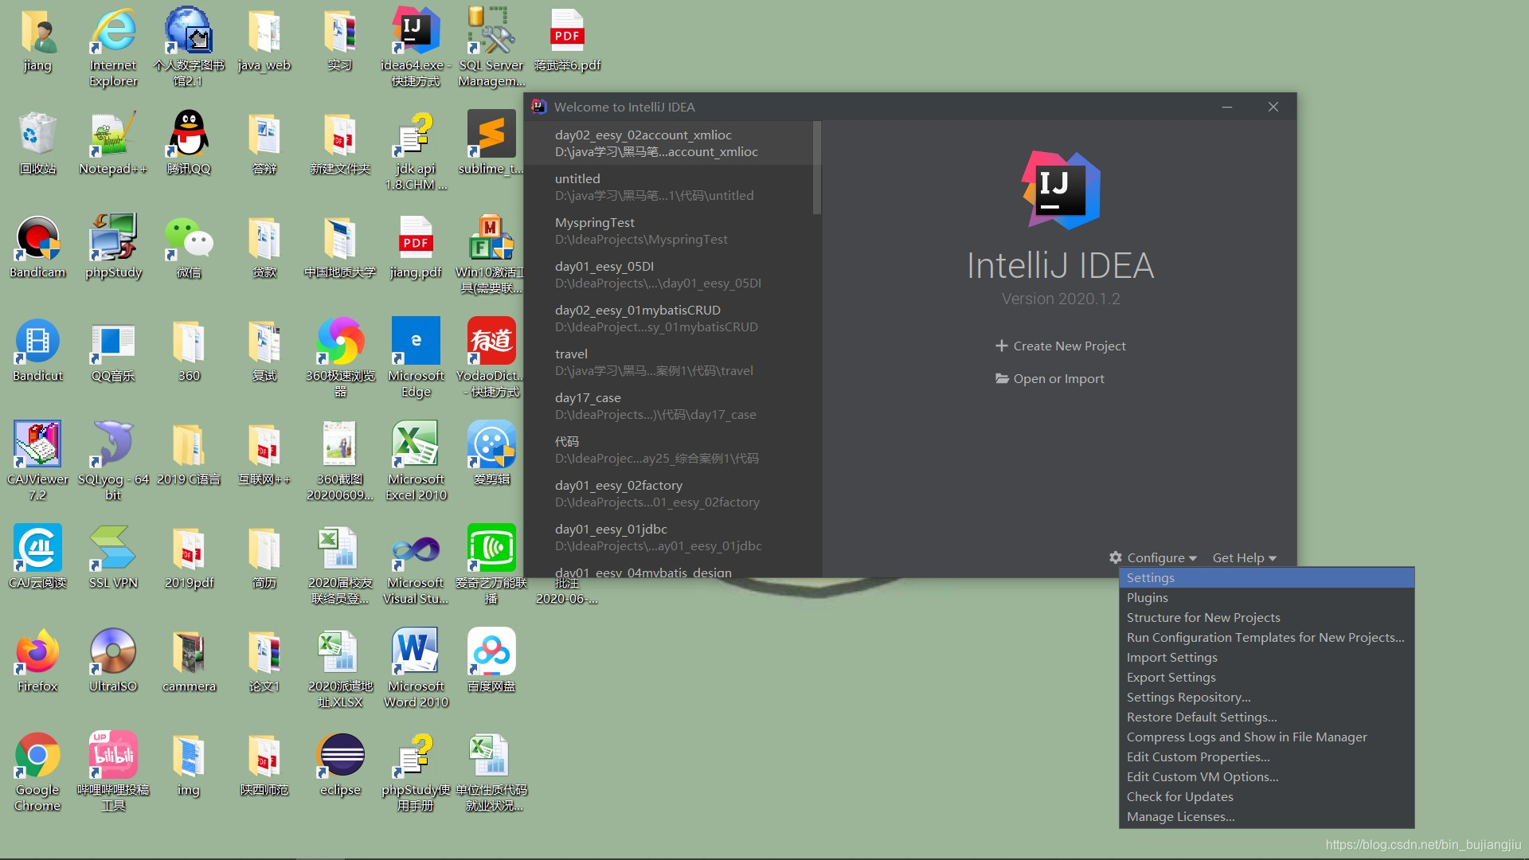Select the java_web folder icon
Image resolution: width=1529 pixels, height=860 pixels.
(264, 40)
